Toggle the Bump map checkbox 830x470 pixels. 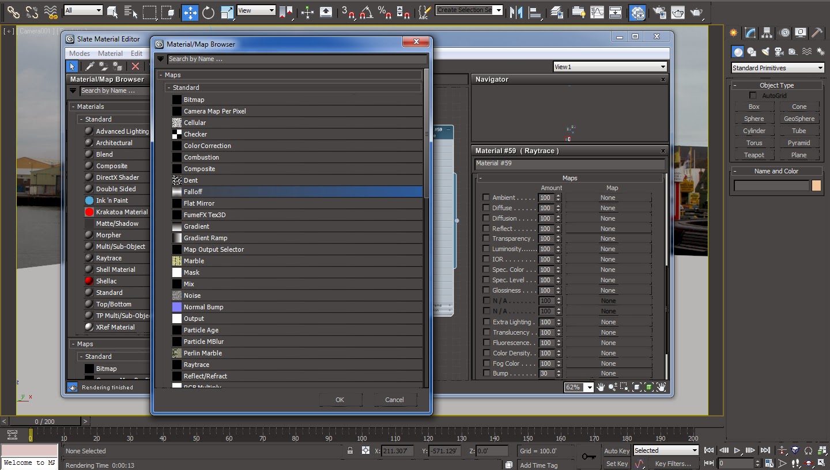tap(486, 373)
